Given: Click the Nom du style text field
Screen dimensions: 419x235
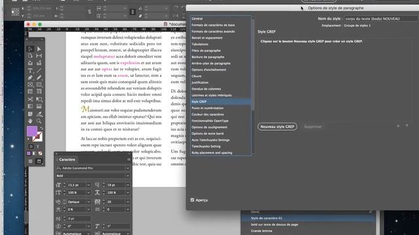Looking at the screenshot, I should (x=380, y=19).
